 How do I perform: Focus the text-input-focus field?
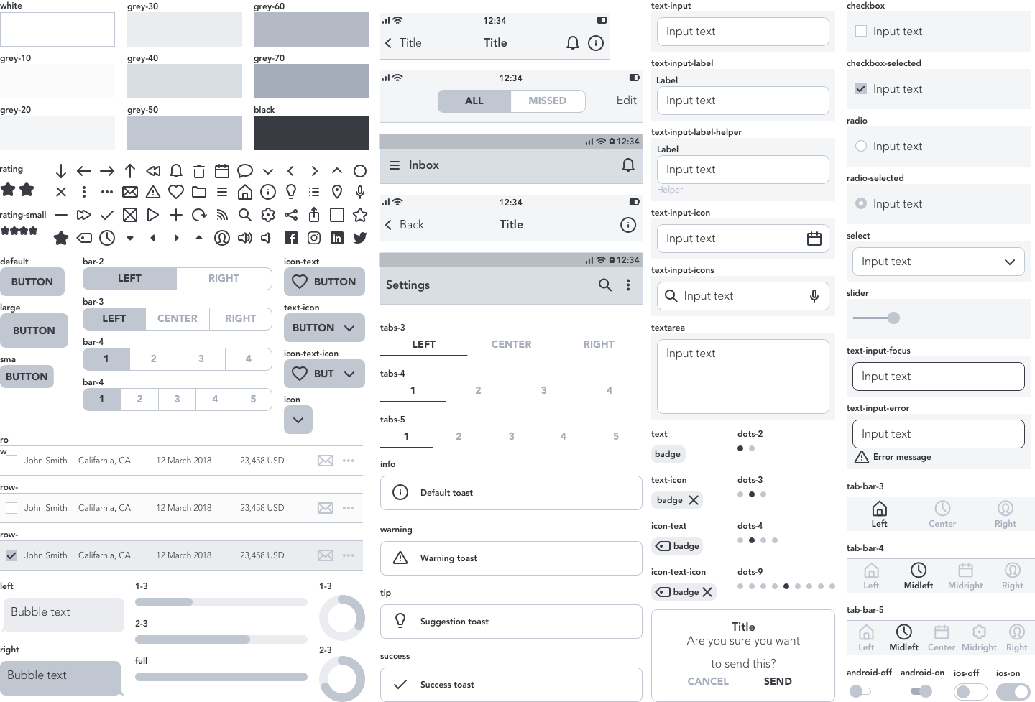(939, 377)
